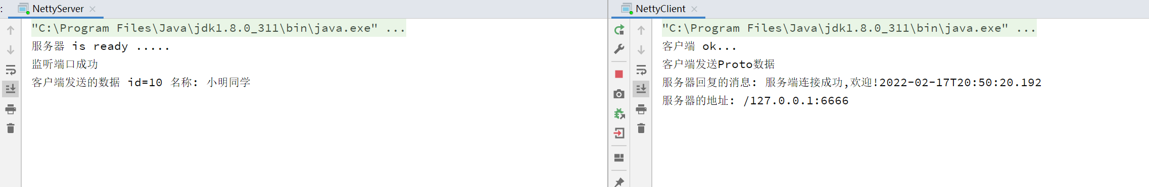The height and width of the screenshot is (187, 1149).
Task: Print the NettyServer console output
Action: point(11,109)
